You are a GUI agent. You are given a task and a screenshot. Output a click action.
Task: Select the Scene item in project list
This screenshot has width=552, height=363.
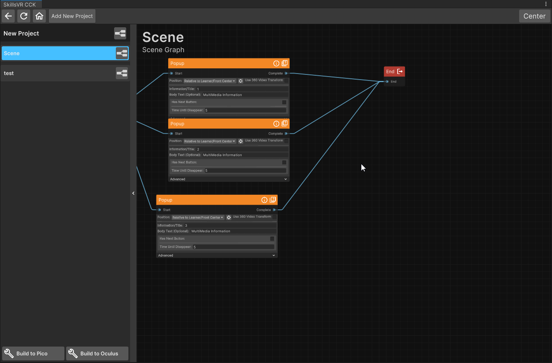coord(65,53)
